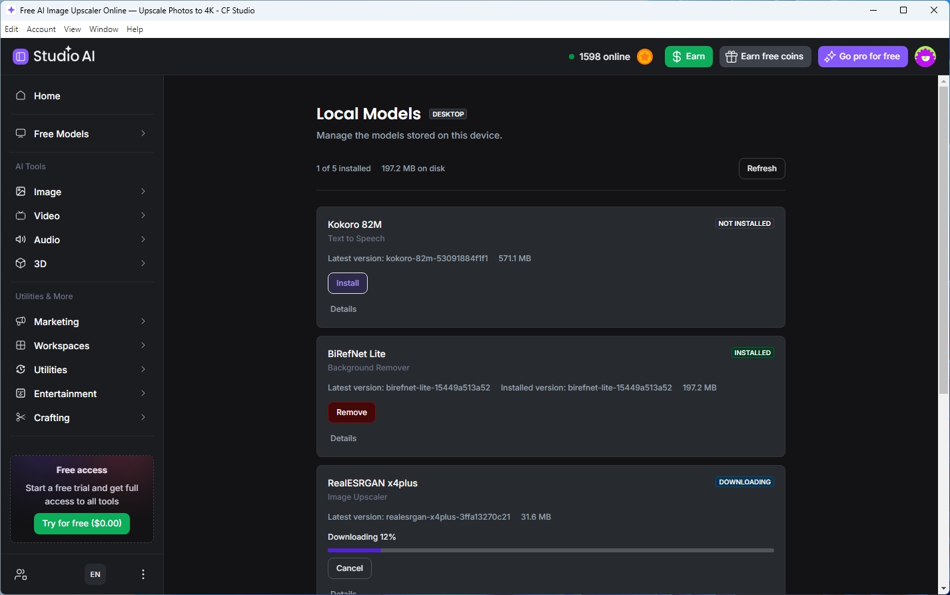Select the Video tools icon
This screenshot has width=950, height=595.
(21, 216)
